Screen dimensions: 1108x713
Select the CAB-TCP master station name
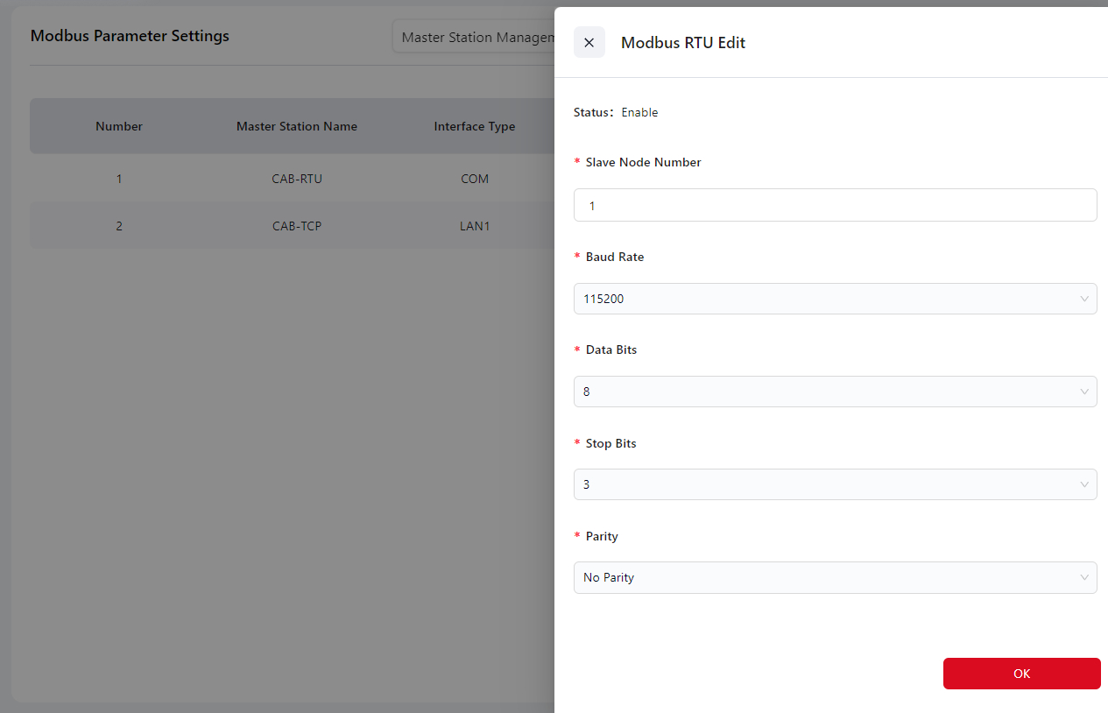(x=297, y=226)
